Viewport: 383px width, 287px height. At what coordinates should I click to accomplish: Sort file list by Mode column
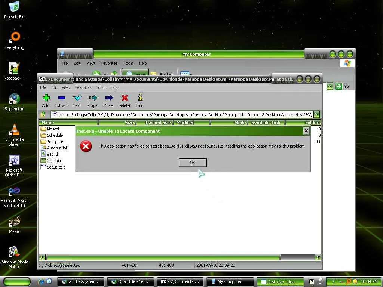229,123
